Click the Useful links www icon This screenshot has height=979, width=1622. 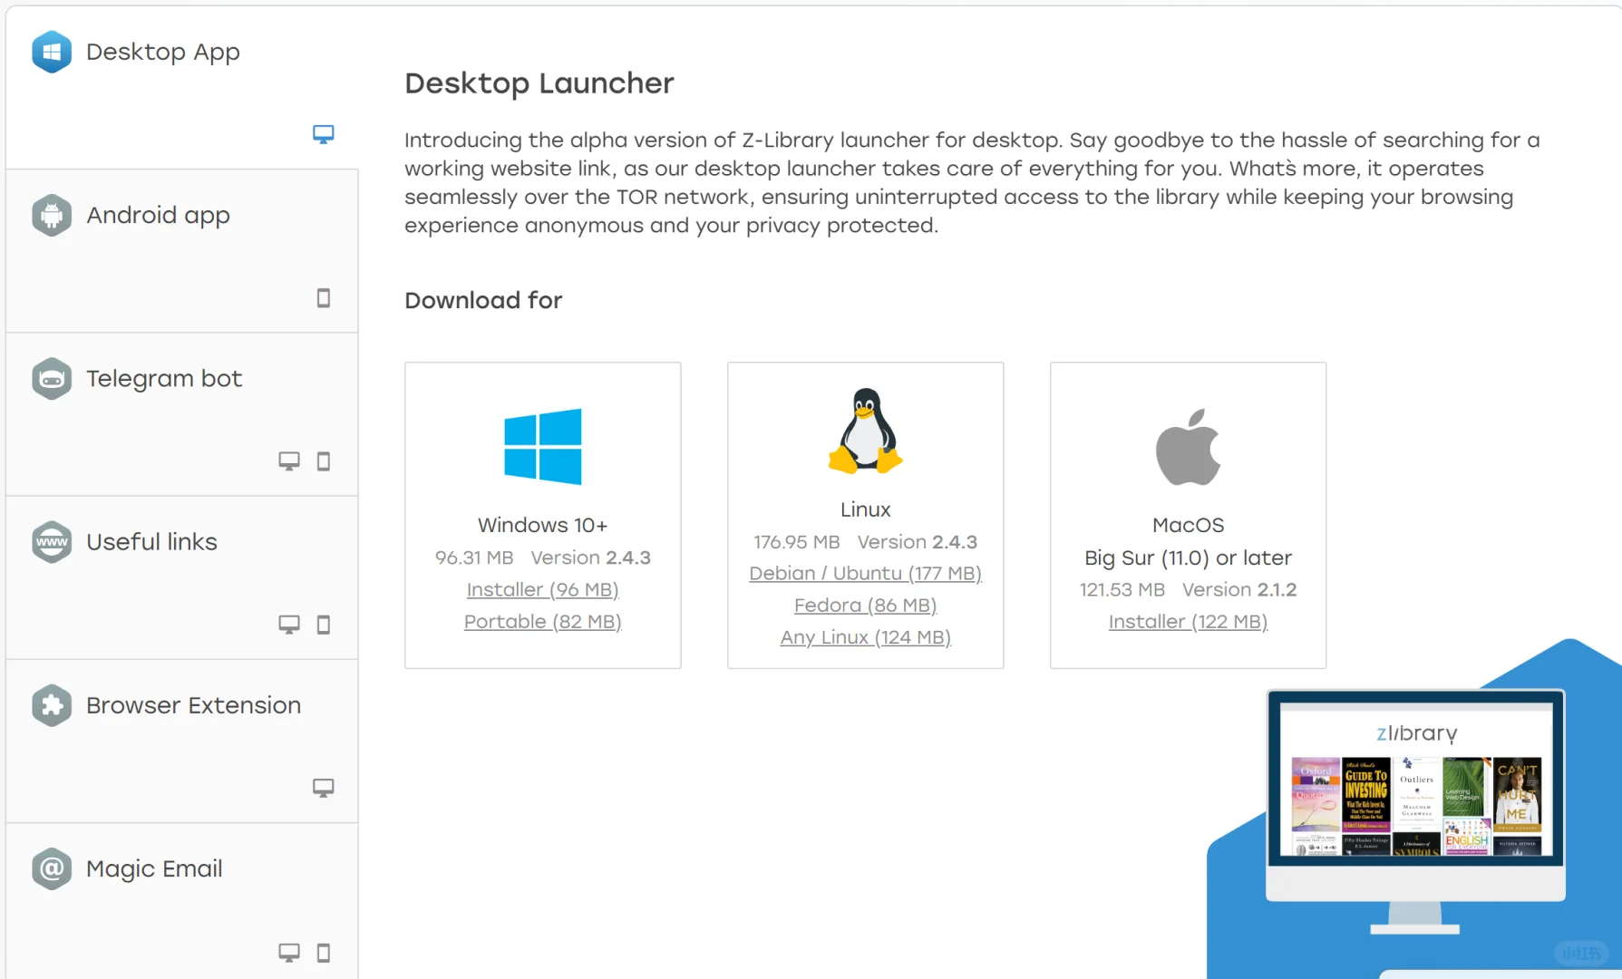(52, 542)
